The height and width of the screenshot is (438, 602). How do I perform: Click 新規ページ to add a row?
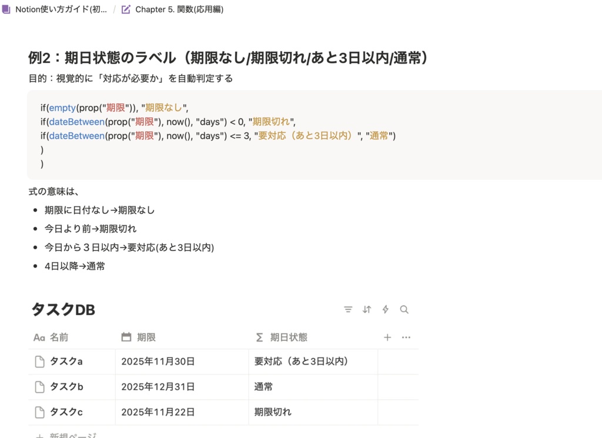coord(68,435)
